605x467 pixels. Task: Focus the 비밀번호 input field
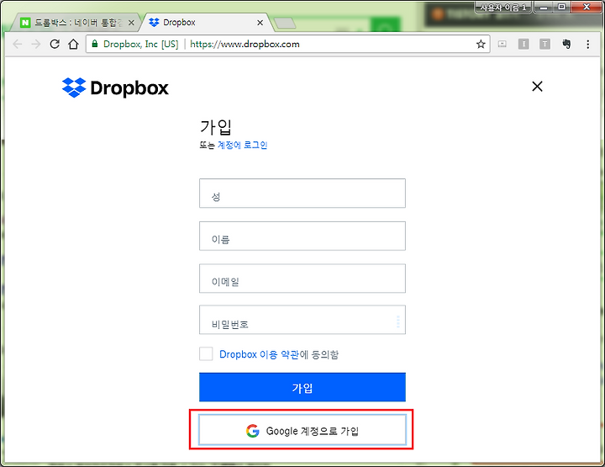pyautogui.click(x=302, y=320)
